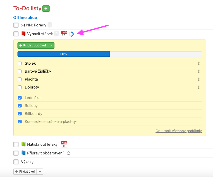Click the subtask count badge 5 on Vybavit stánek
The height and width of the screenshot is (177, 213).
click(57, 34)
